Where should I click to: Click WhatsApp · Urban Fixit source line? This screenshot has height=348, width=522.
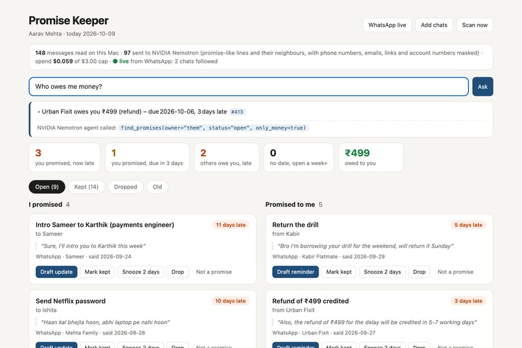point(324,332)
